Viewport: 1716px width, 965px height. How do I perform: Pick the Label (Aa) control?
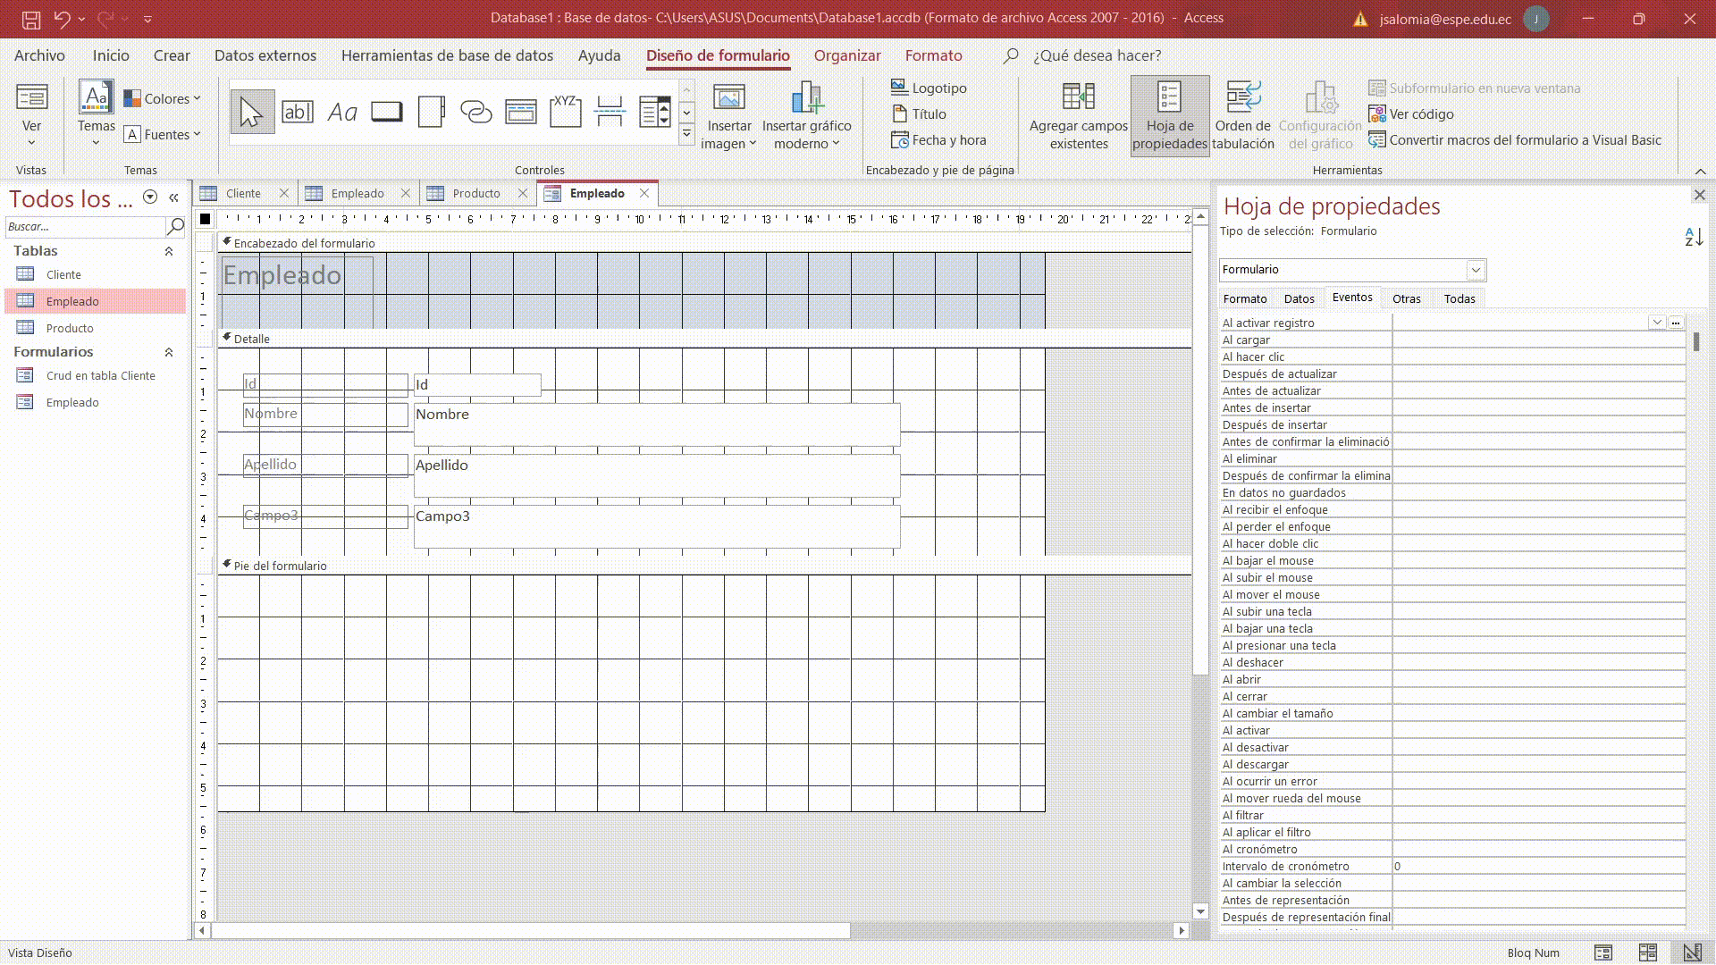342,112
